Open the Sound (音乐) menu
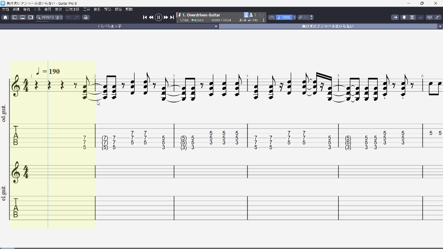 (x=97, y=10)
